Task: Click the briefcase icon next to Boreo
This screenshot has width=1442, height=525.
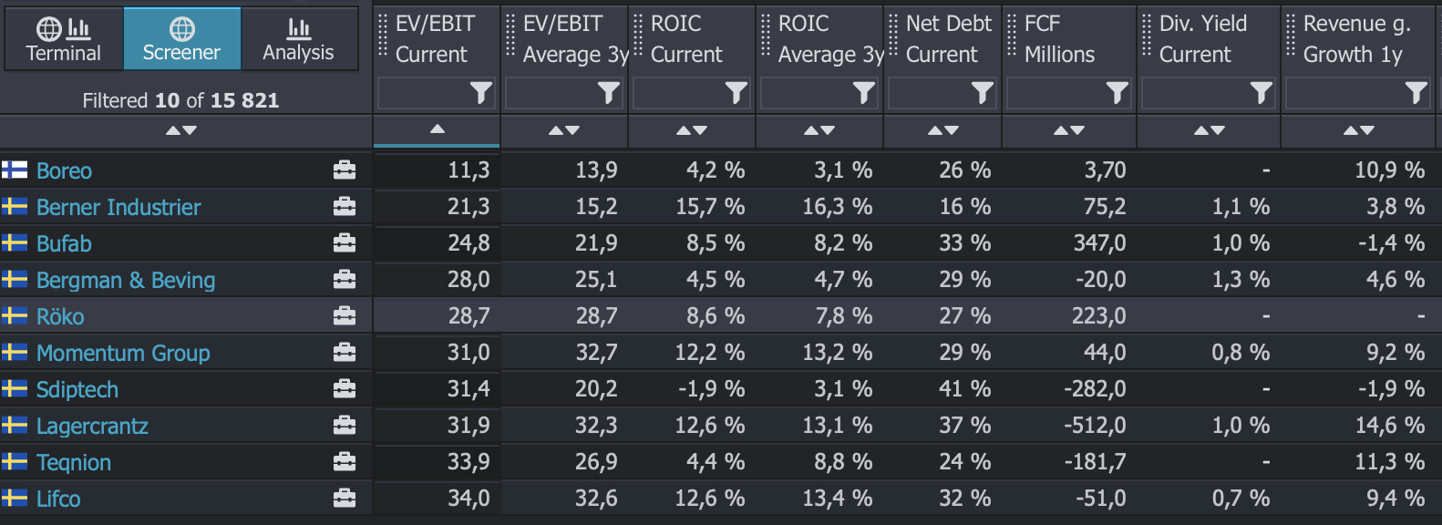Action: point(344,170)
